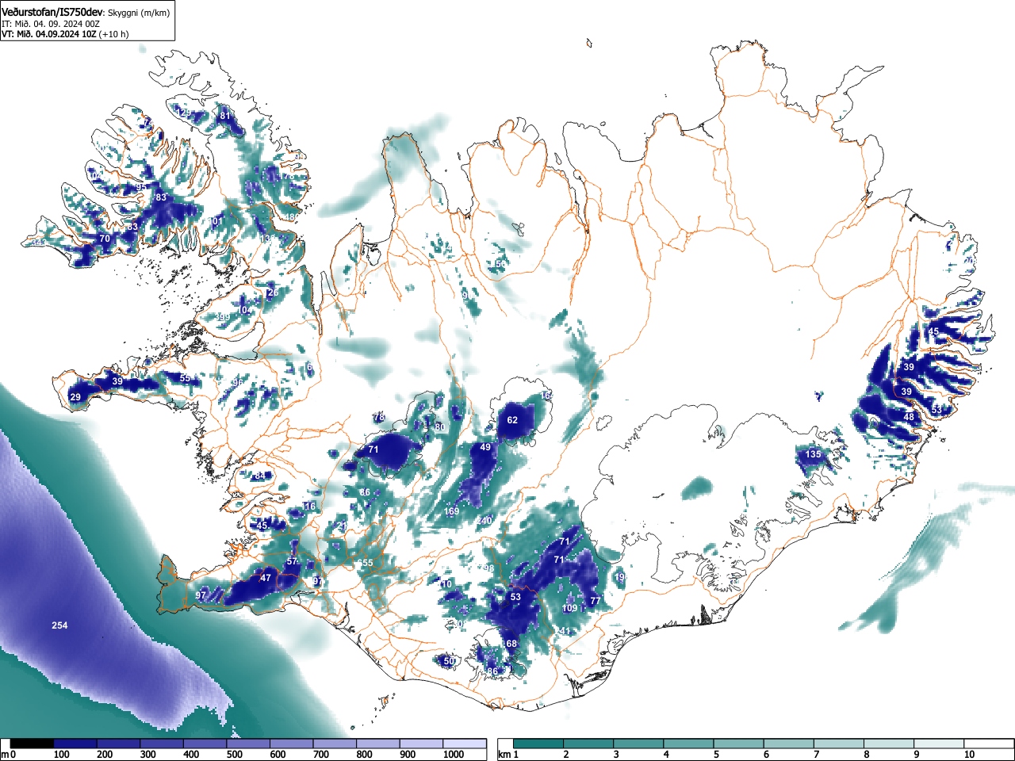Click the 62 value on the glacier
This screenshot has height=761, width=1015.
click(512, 420)
